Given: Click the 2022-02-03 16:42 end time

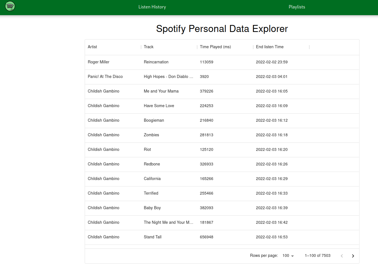Looking at the screenshot, I should (x=272, y=222).
